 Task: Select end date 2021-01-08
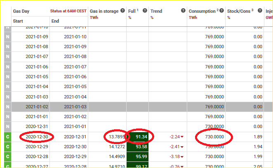75,57
